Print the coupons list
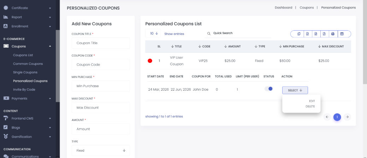 click(333, 34)
